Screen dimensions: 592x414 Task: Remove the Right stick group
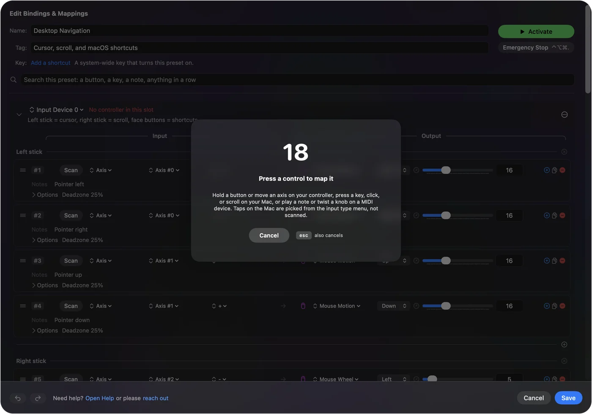pyautogui.click(x=564, y=361)
